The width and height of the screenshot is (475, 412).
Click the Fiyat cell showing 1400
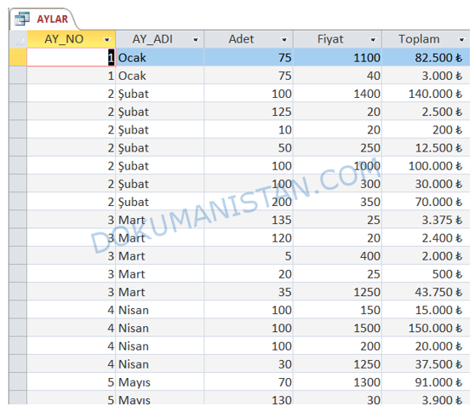point(337,94)
